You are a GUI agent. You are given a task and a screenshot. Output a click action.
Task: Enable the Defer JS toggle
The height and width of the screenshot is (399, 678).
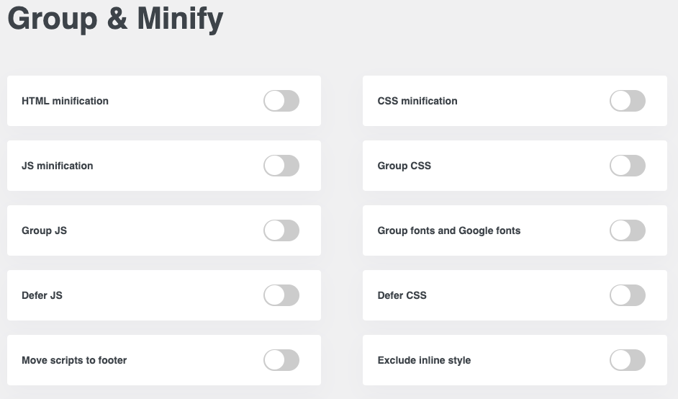coord(281,295)
